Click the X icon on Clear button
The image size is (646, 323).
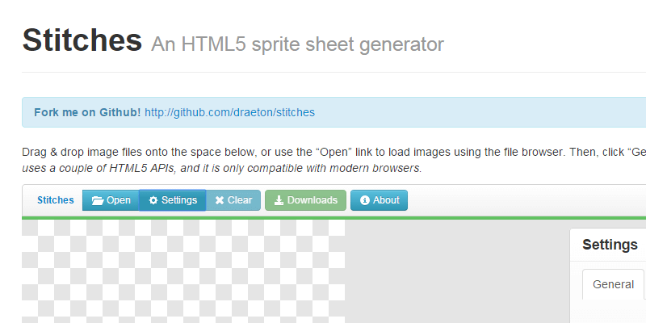(220, 200)
